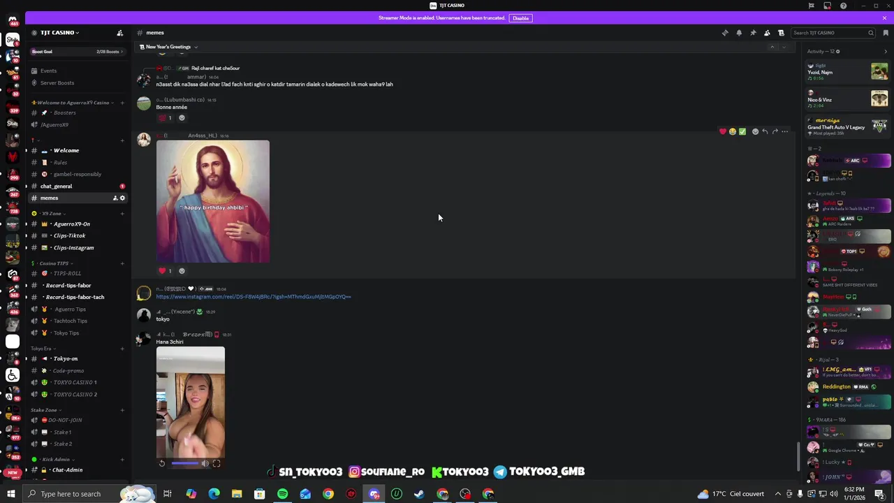Click the invite people icon near server name
Screen dimensions: 894x503
(119, 33)
